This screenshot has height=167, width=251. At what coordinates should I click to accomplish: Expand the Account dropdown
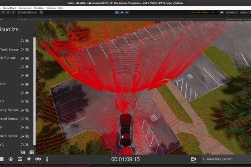[x=230, y=12]
